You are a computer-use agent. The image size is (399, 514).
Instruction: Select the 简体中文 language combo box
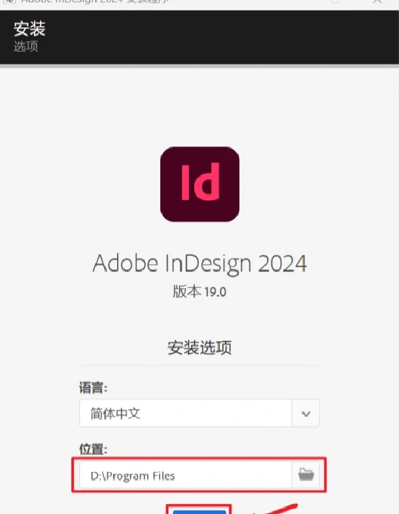199,413
